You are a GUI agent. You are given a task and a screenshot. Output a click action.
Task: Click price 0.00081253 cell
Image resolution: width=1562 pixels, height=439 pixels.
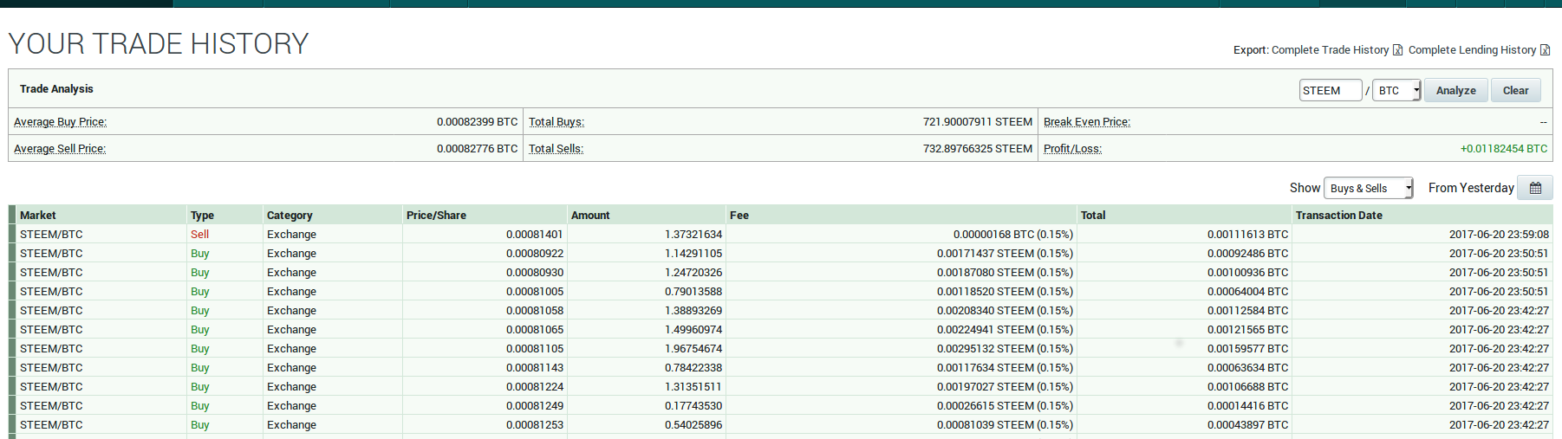(535, 425)
